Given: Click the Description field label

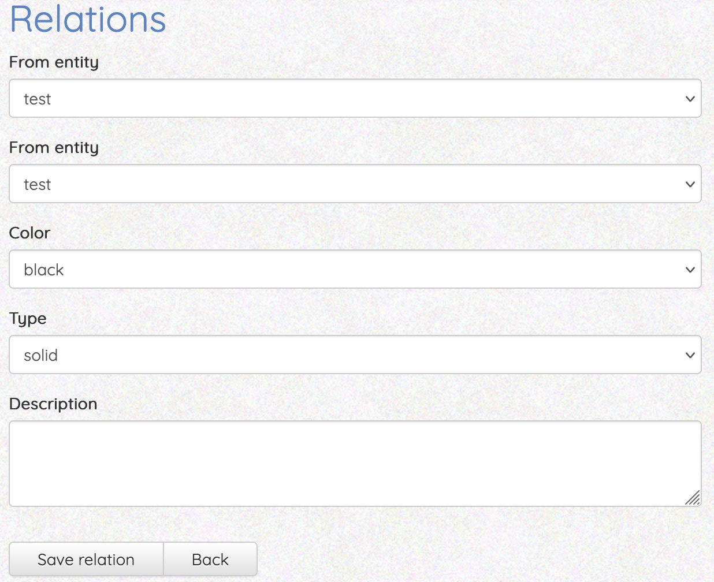Looking at the screenshot, I should (53, 404).
